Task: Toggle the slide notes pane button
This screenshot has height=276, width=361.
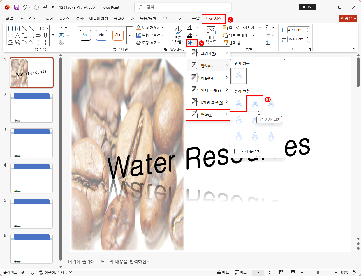Action: (x=223, y=272)
